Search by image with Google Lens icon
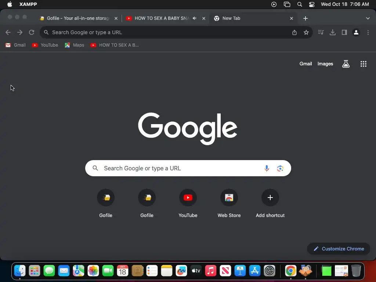376x282 pixels. click(280, 168)
